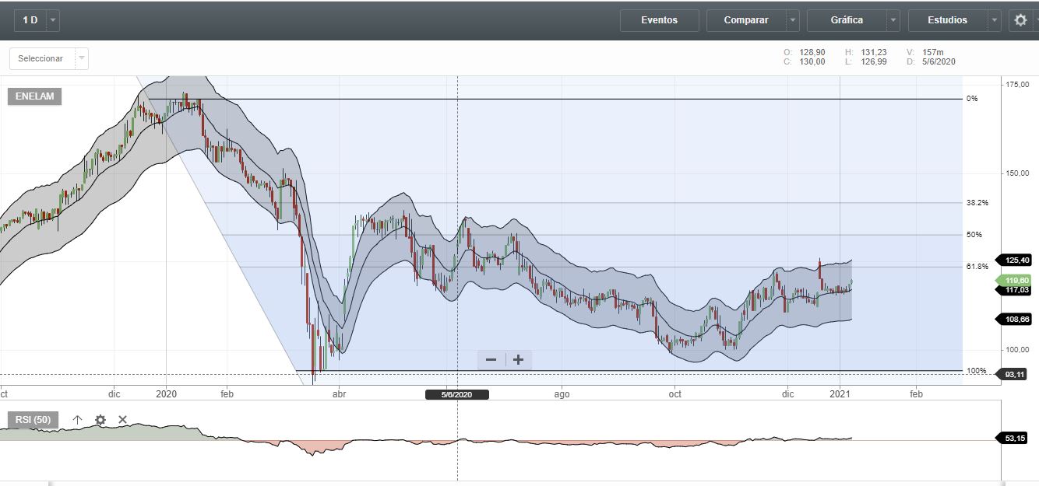Zoom out the chart with the minus button
1039x486 pixels.
(491, 359)
